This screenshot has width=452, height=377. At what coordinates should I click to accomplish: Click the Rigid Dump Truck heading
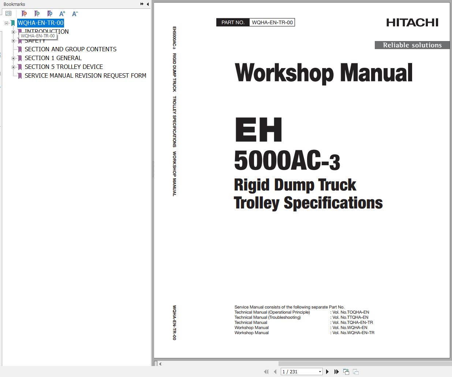pos(295,185)
